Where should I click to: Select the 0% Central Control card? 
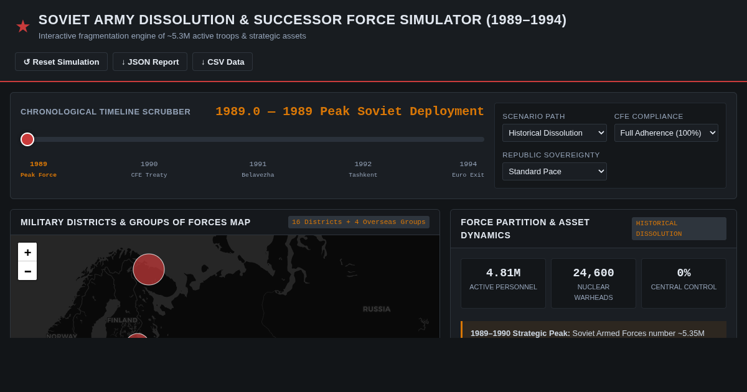(684, 283)
